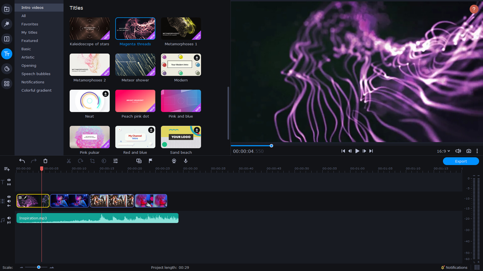The height and width of the screenshot is (271, 483).
Task: Select the crop tool icon
Action: tap(92, 161)
